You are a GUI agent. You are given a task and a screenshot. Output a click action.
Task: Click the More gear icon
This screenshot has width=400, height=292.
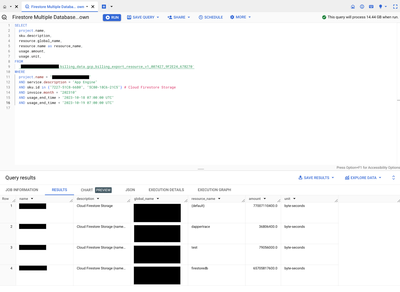[232, 17]
